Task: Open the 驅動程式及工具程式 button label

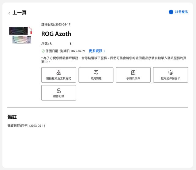Action: coord(59,78)
